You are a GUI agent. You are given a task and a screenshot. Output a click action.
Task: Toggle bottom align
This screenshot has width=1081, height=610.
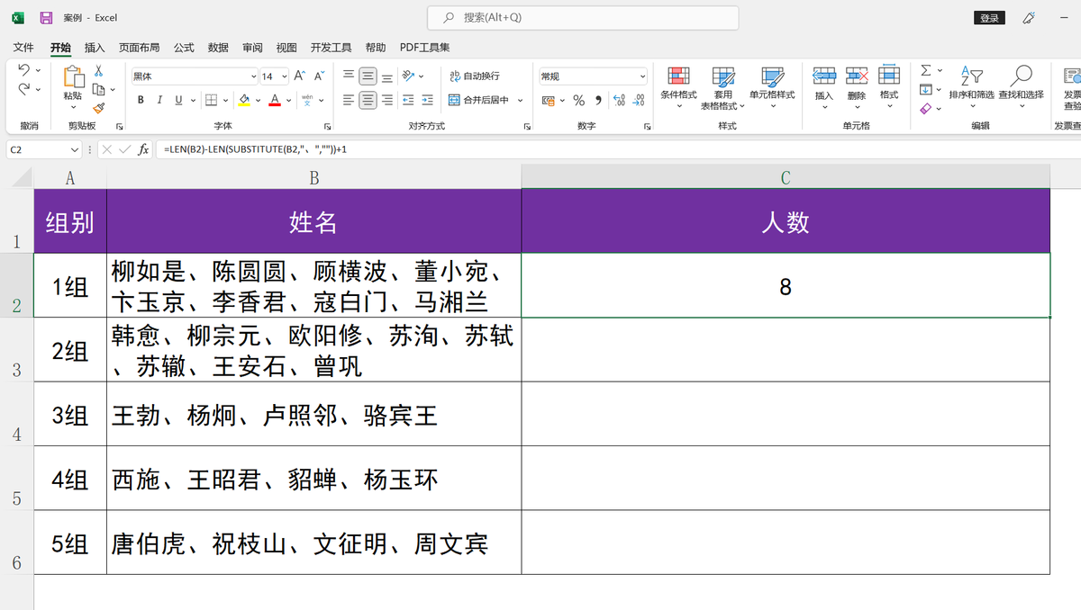click(x=386, y=76)
